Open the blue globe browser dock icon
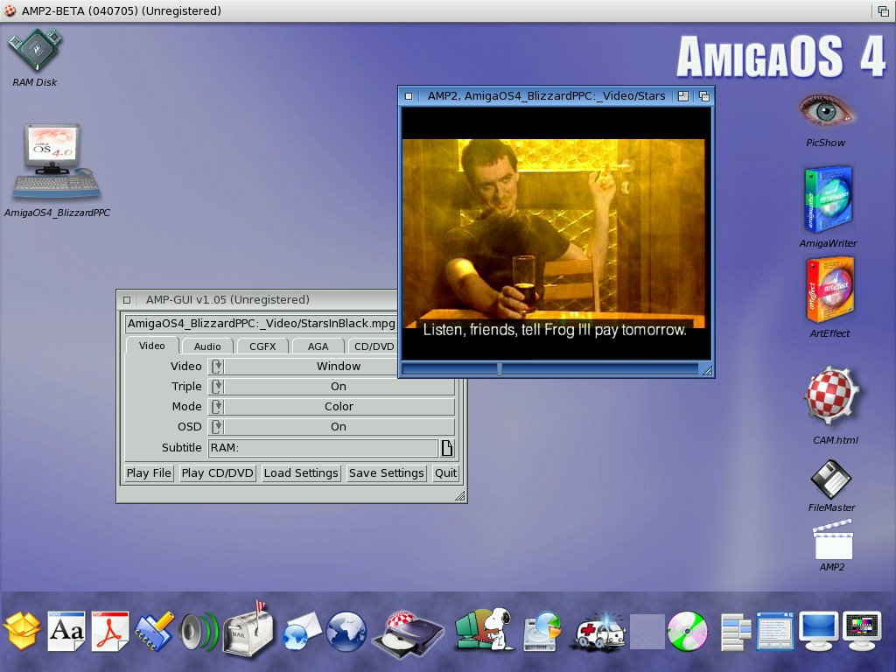896x672 pixels. coord(346,631)
